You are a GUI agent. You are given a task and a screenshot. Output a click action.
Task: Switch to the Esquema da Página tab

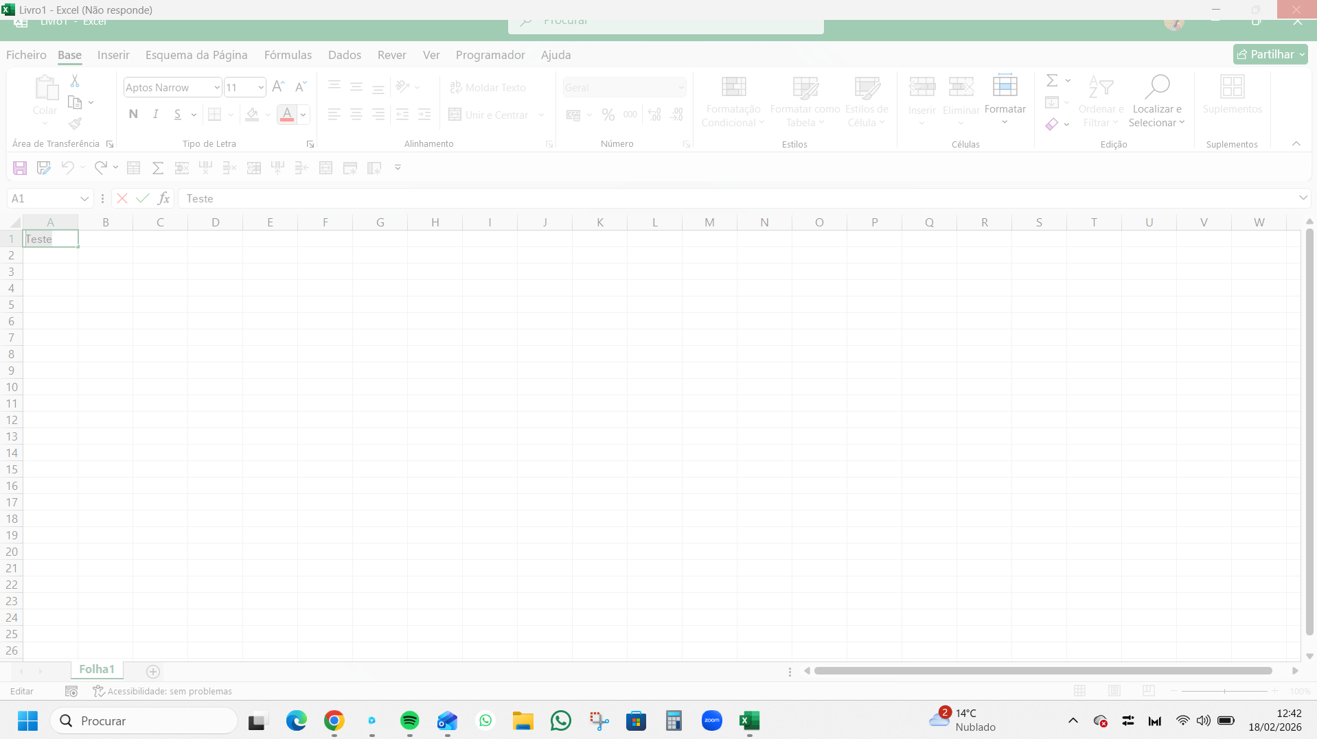point(196,55)
